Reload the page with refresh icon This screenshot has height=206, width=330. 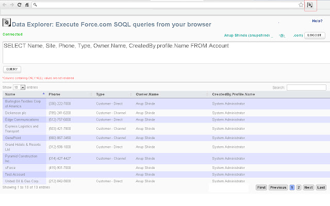[x=20, y=5]
